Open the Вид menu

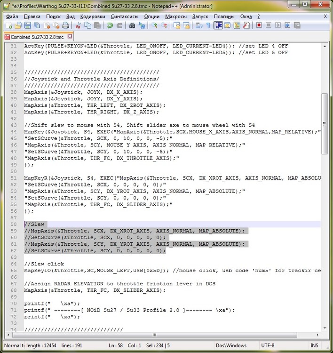(x=71, y=16)
